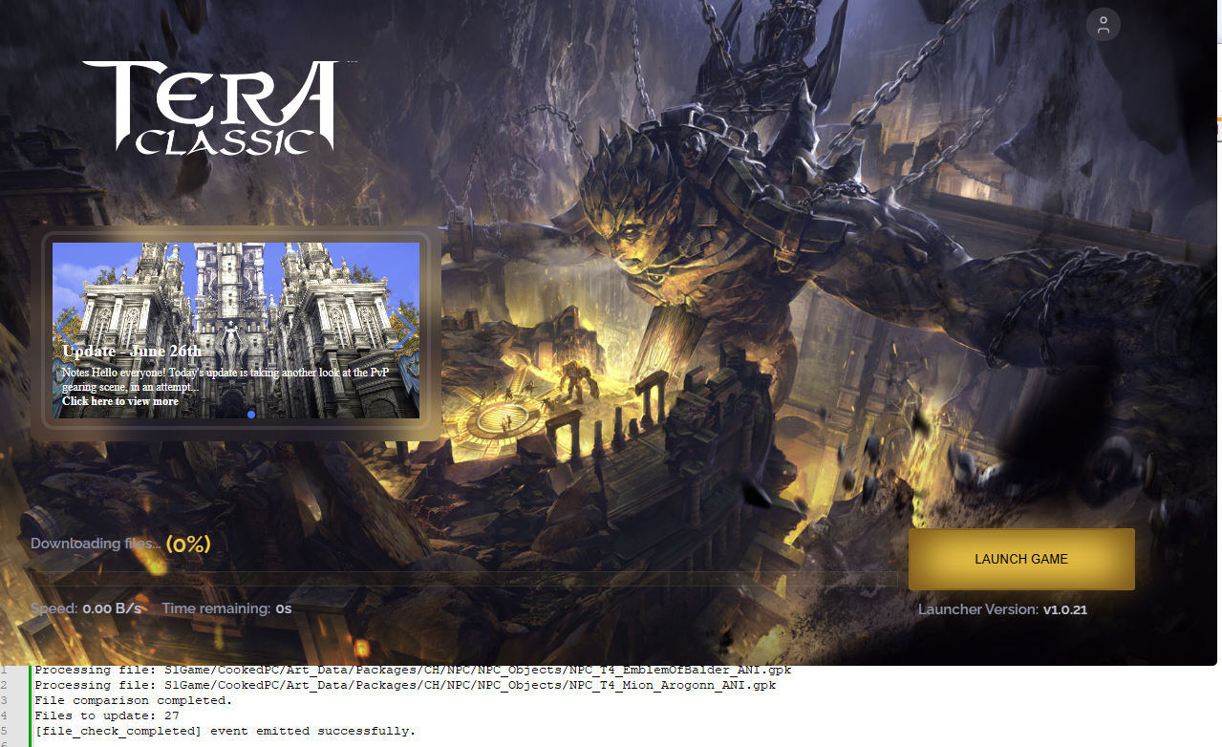
Task: Click the news summary text about PvP gearing
Action: click(x=226, y=379)
